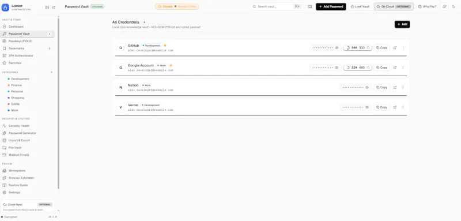Click the Donate Buy me a Coffee button
The height and width of the screenshot is (221, 461).
pyautogui.click(x=177, y=6)
